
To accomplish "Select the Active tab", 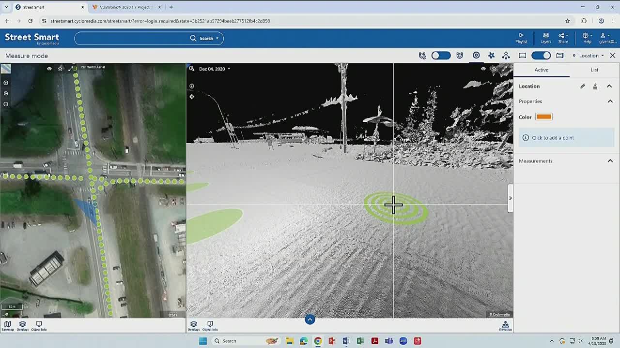I will point(541,70).
